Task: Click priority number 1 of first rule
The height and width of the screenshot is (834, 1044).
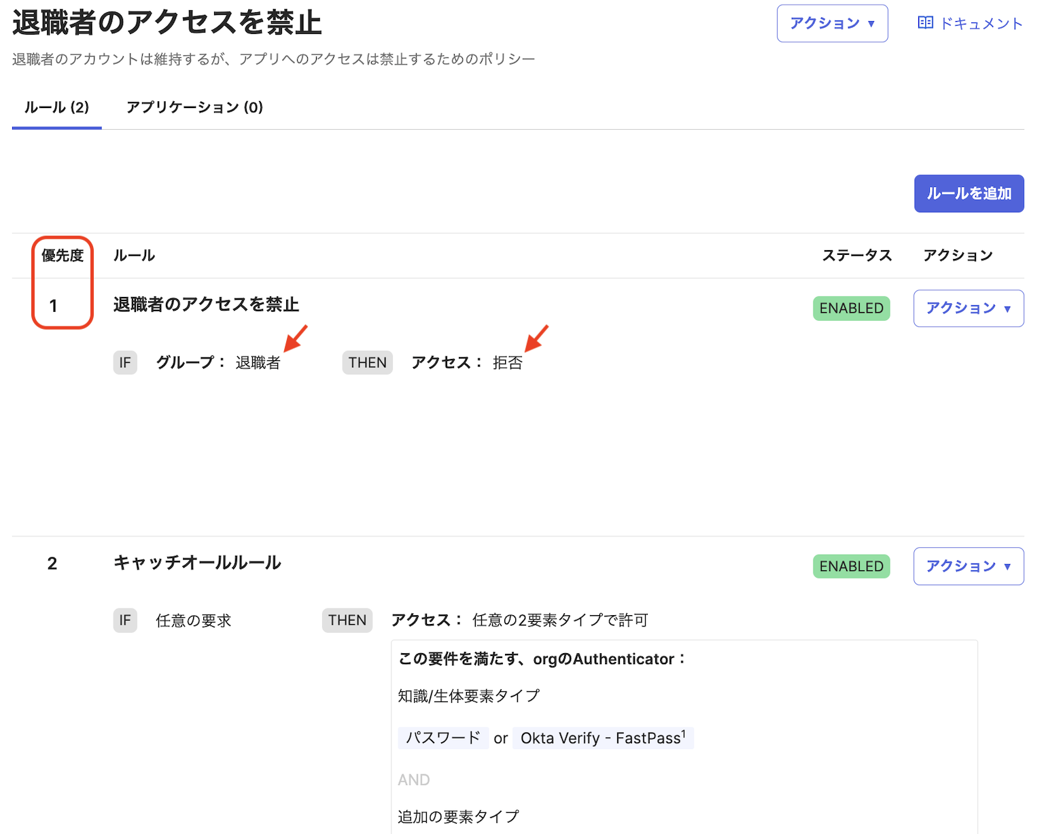Action: (x=53, y=306)
